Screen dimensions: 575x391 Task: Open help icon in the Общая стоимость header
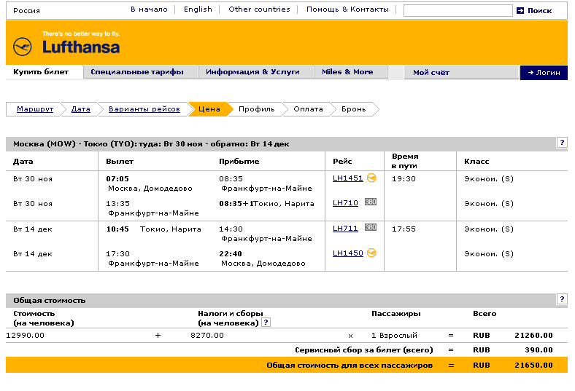[562, 299]
